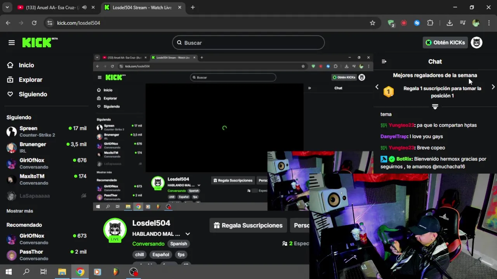Screen dimensions: 497x279
Task: Open FL Studio from taskbar
Action: [115, 272]
